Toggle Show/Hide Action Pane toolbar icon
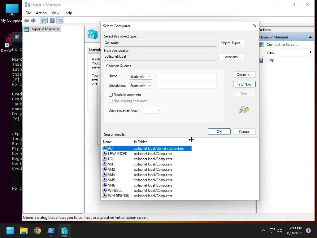This screenshot has height=238, width=317. tap(60, 20)
